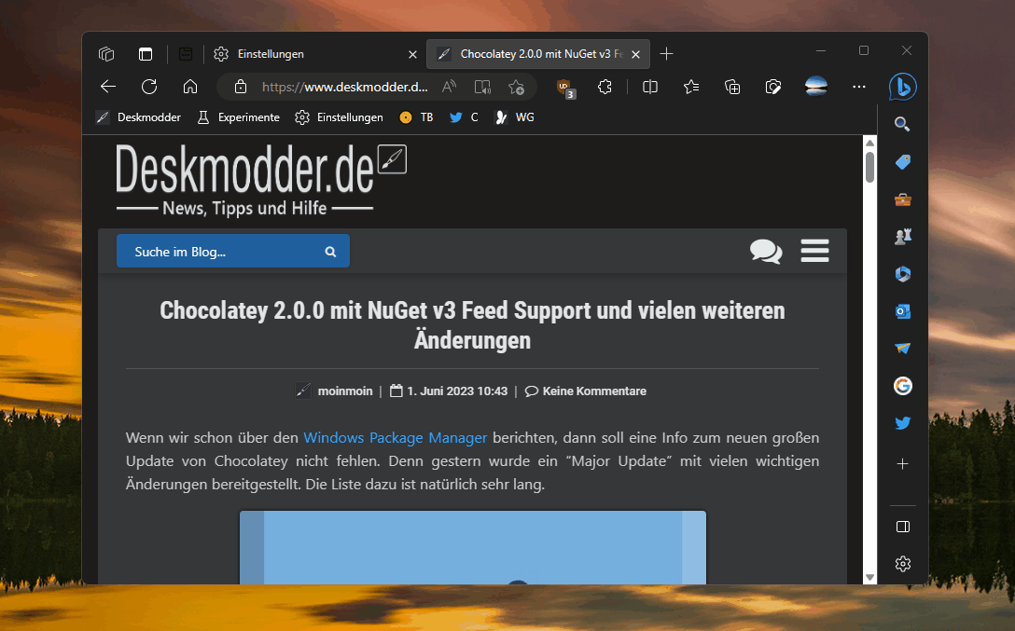Open the Einstellungen bookmark in favorites bar
This screenshot has width=1015, height=631.
pyautogui.click(x=339, y=117)
